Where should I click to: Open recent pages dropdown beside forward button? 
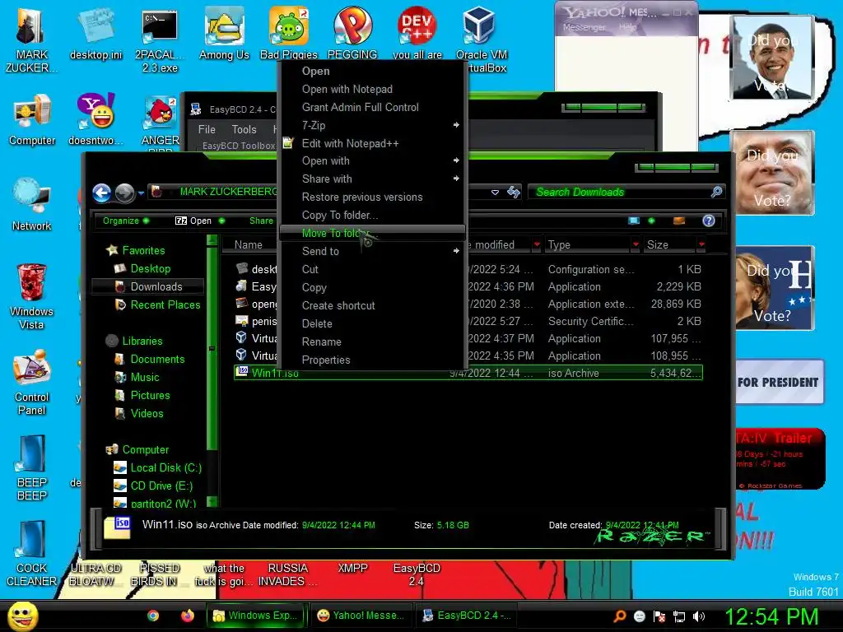(141, 193)
